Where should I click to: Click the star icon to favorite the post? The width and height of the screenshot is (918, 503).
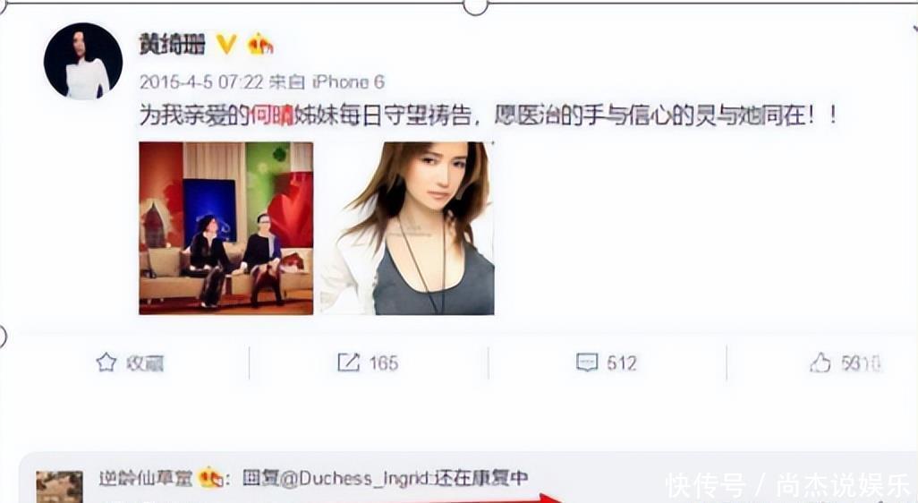pos(106,362)
